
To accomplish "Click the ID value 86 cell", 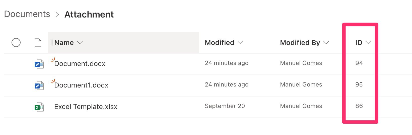I will pos(359,106).
